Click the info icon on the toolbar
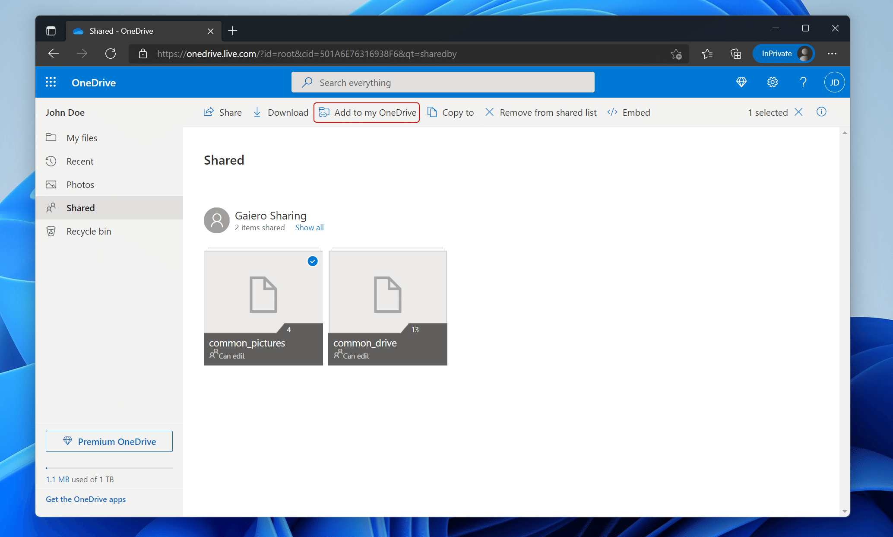Viewport: 893px width, 537px height. coord(821,112)
